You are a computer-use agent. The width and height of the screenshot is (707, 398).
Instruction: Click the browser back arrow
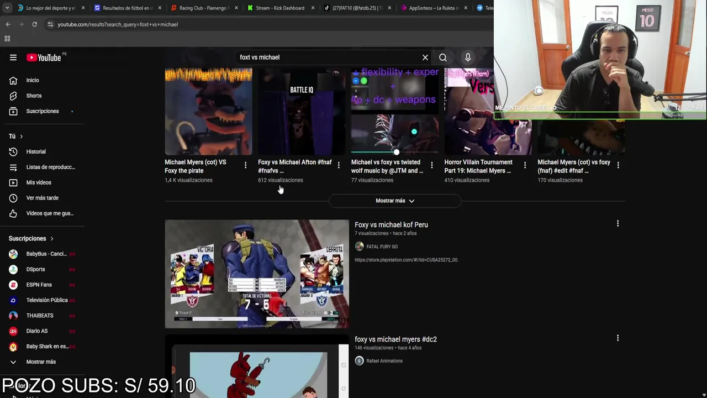point(8,24)
